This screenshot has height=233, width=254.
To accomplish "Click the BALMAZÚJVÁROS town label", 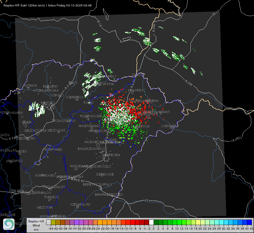I will coord(92,149).
